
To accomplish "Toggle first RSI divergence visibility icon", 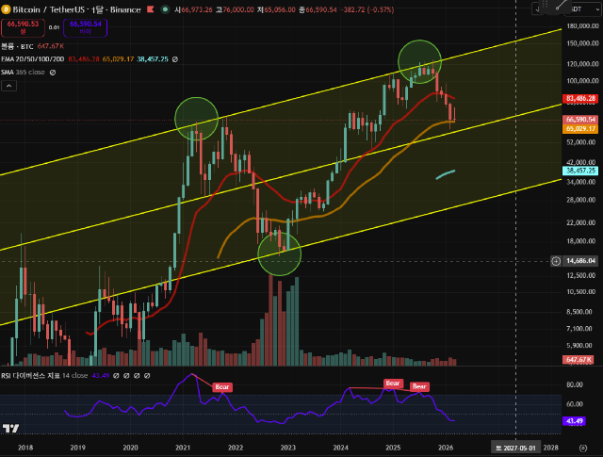I will [116, 375].
